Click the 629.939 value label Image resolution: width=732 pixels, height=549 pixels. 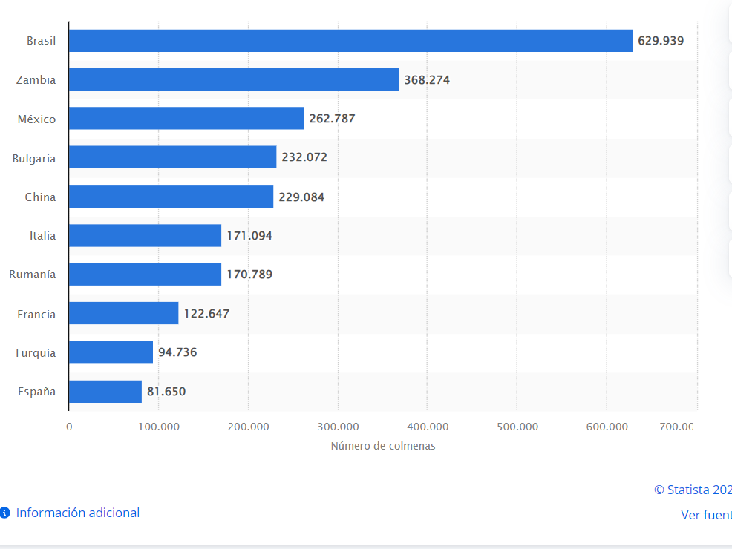click(x=661, y=41)
